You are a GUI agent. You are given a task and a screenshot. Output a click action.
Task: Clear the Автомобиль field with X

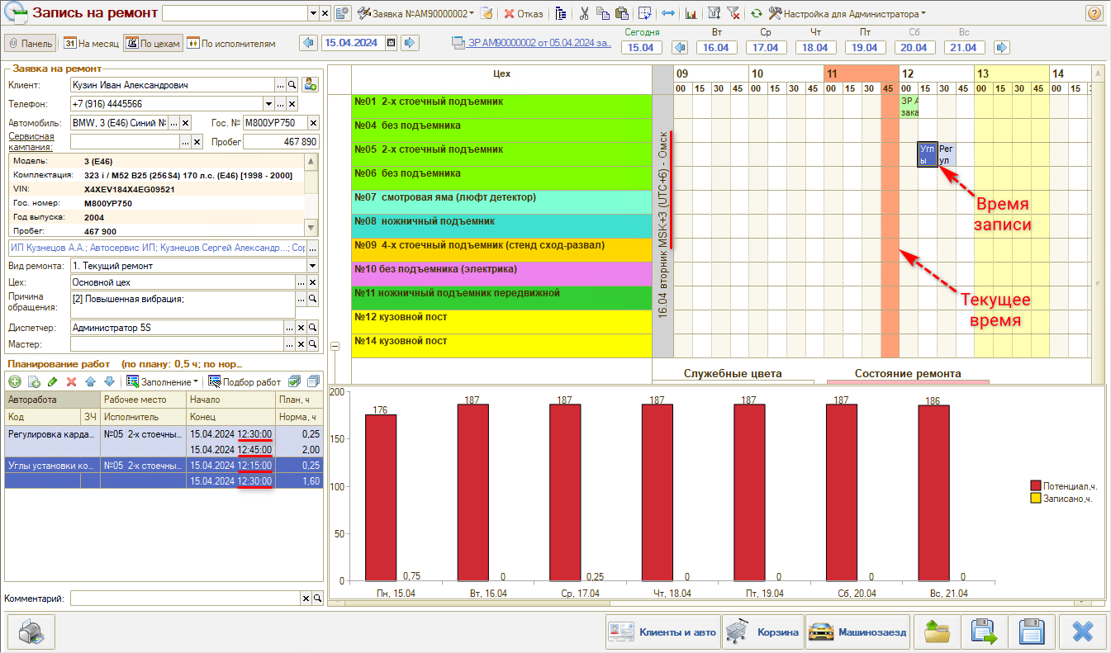click(186, 123)
